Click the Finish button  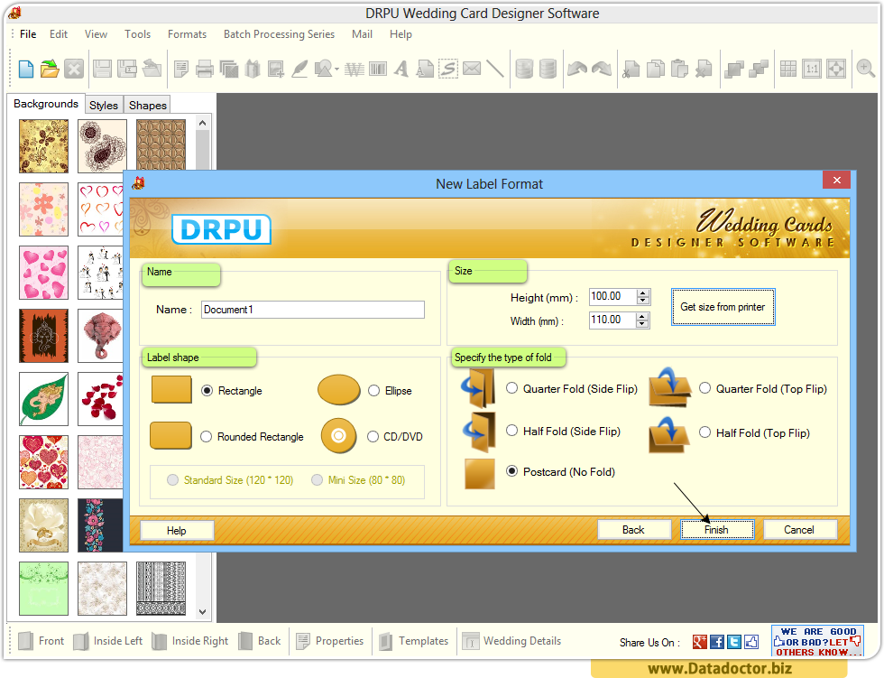point(716,530)
